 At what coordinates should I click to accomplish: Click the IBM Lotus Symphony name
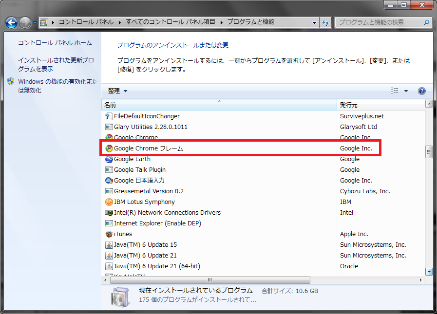coord(144,202)
